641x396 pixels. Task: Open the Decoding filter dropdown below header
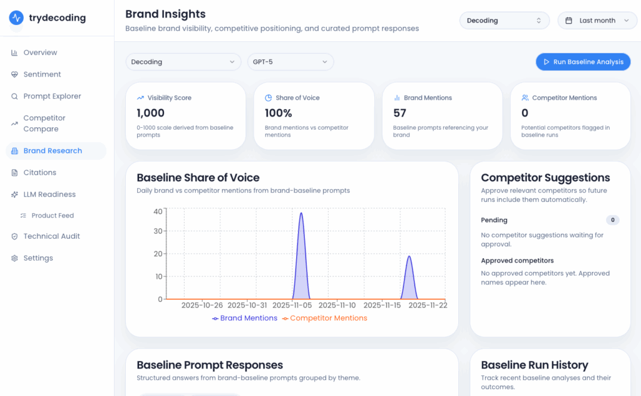183,62
